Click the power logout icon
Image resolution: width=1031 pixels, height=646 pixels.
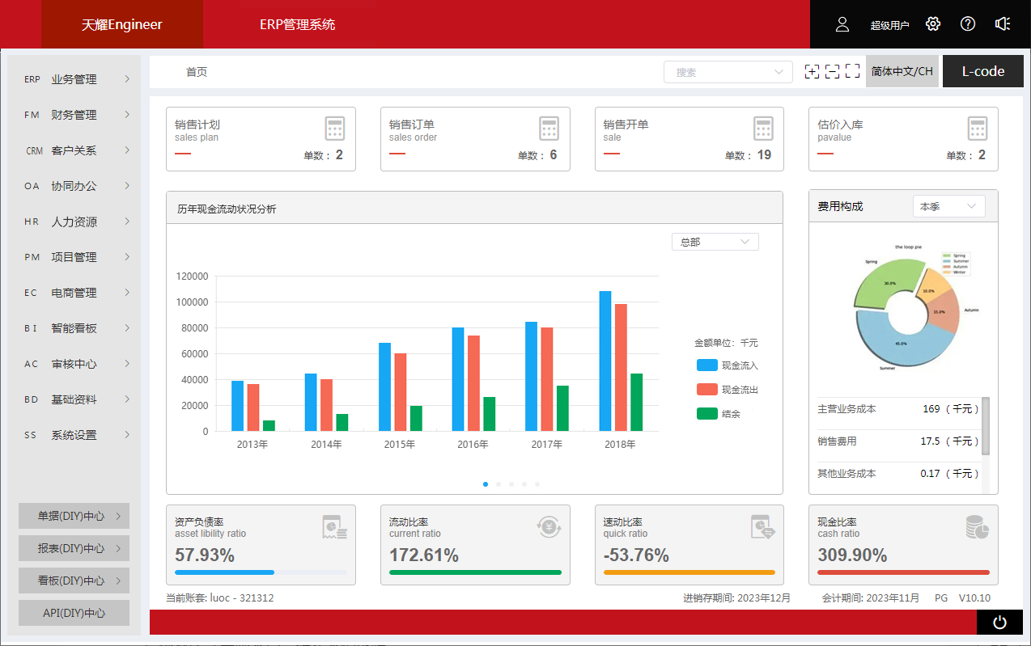[999, 622]
